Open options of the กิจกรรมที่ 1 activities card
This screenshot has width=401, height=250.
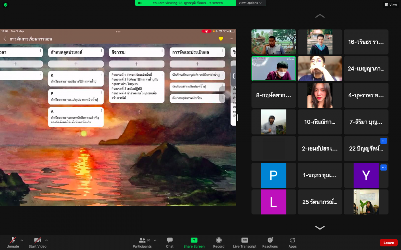(162, 74)
